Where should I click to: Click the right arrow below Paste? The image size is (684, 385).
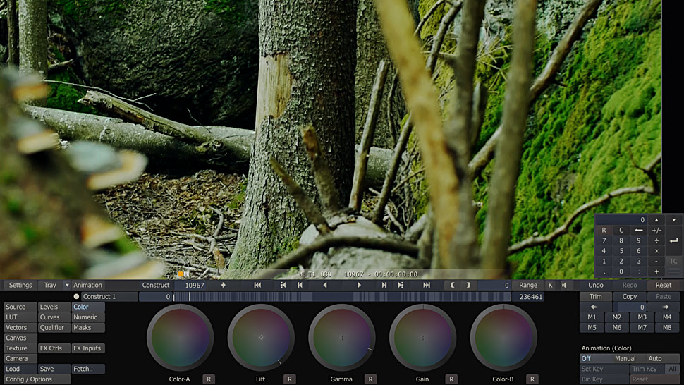(667, 307)
